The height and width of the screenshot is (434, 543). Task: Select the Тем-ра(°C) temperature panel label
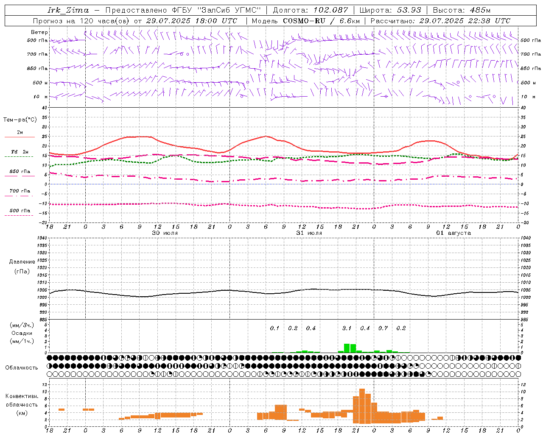pos(20,120)
